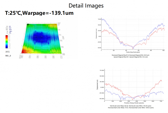Select the 25°C temperature label
Screen dimensions: 168x113
[7, 52]
